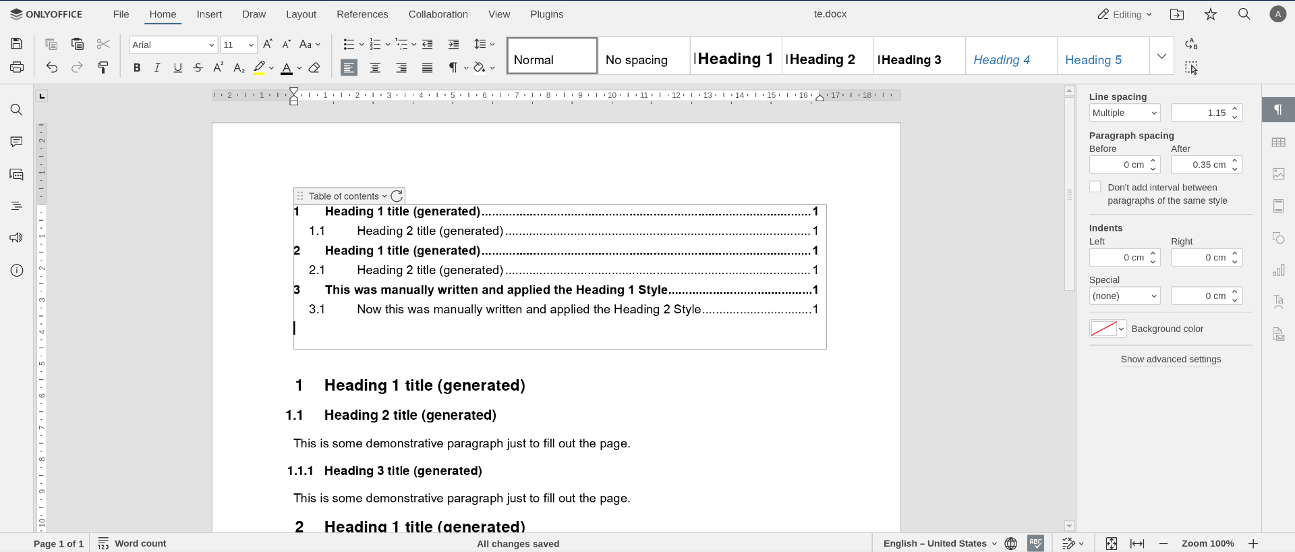Switch to the Insert tab
Viewport: 1295px width, 552px height.
(209, 14)
